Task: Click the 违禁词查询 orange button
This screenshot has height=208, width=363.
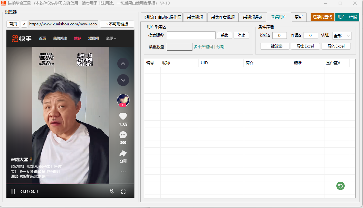Action: [x=323, y=17]
